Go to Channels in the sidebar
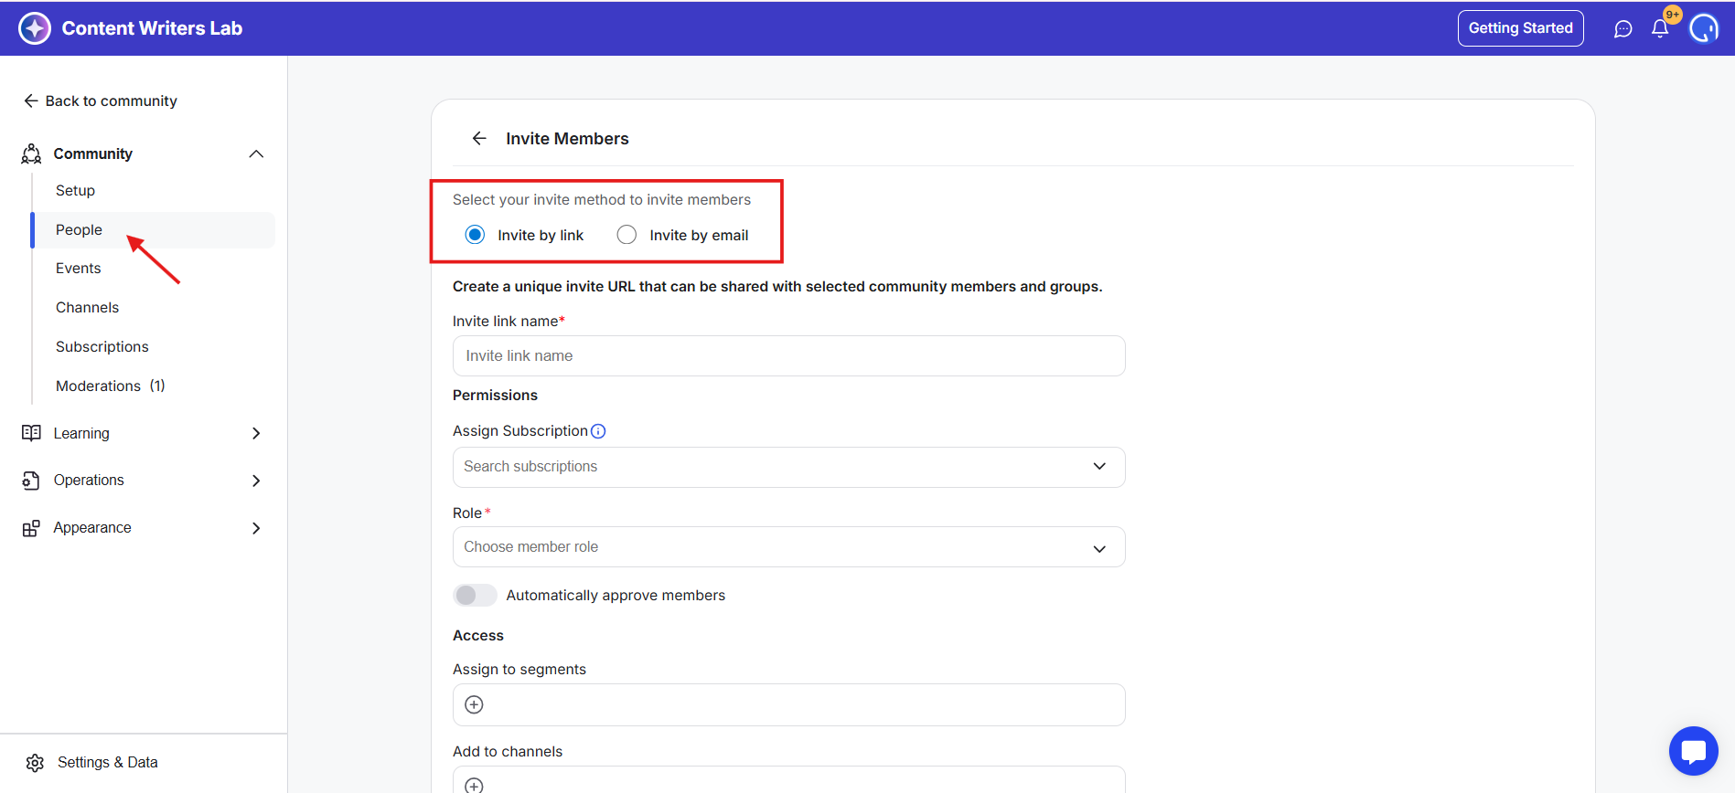 [x=87, y=308]
